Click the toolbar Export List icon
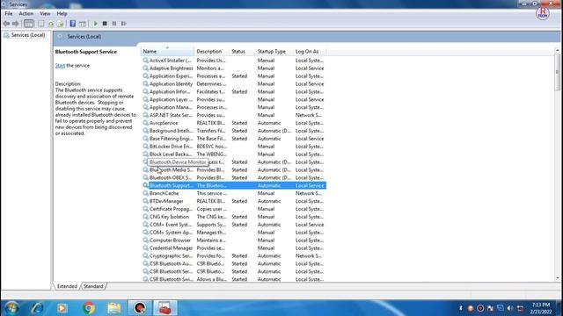The height and width of the screenshot is (316, 563). 61,24
